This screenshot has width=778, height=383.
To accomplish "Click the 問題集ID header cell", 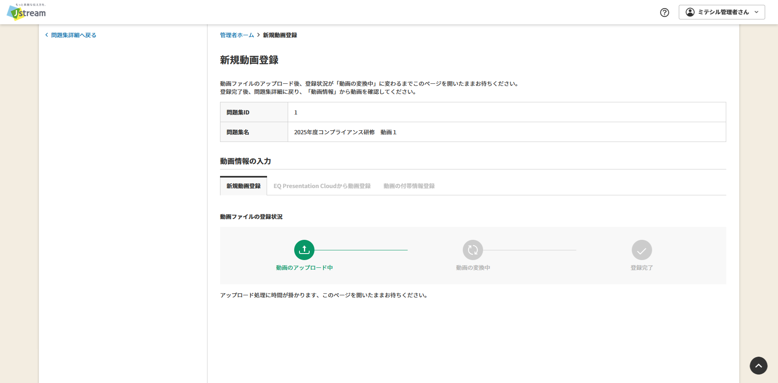I will point(254,112).
